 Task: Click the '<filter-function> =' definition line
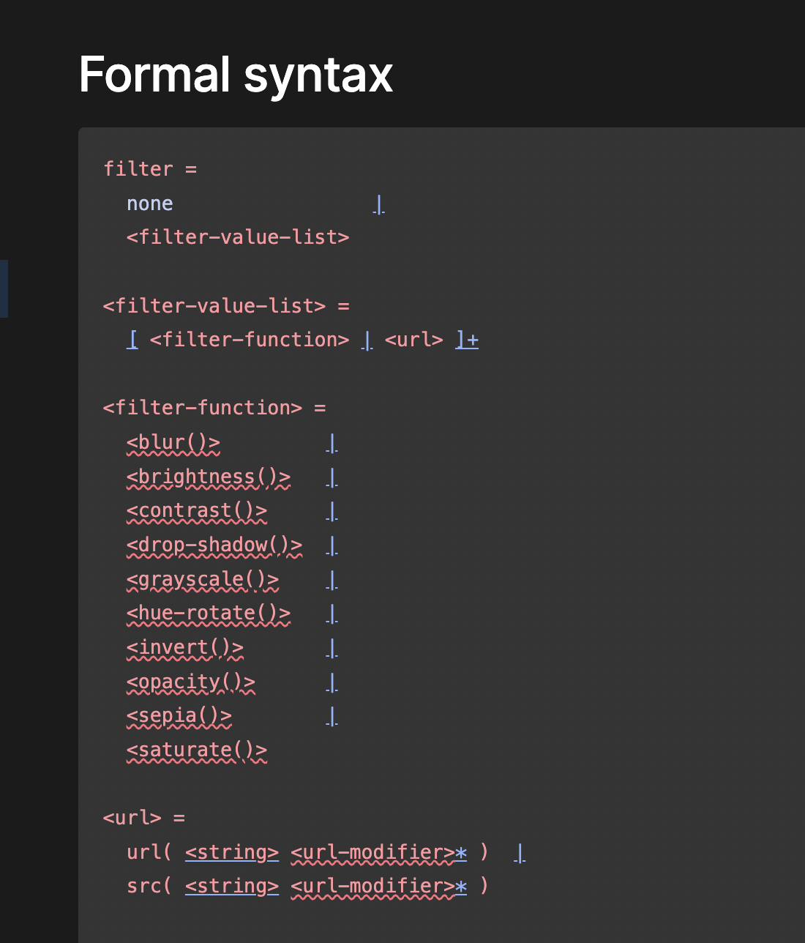click(x=214, y=408)
